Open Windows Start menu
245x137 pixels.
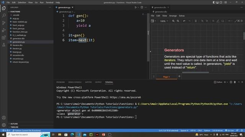(3, 134)
